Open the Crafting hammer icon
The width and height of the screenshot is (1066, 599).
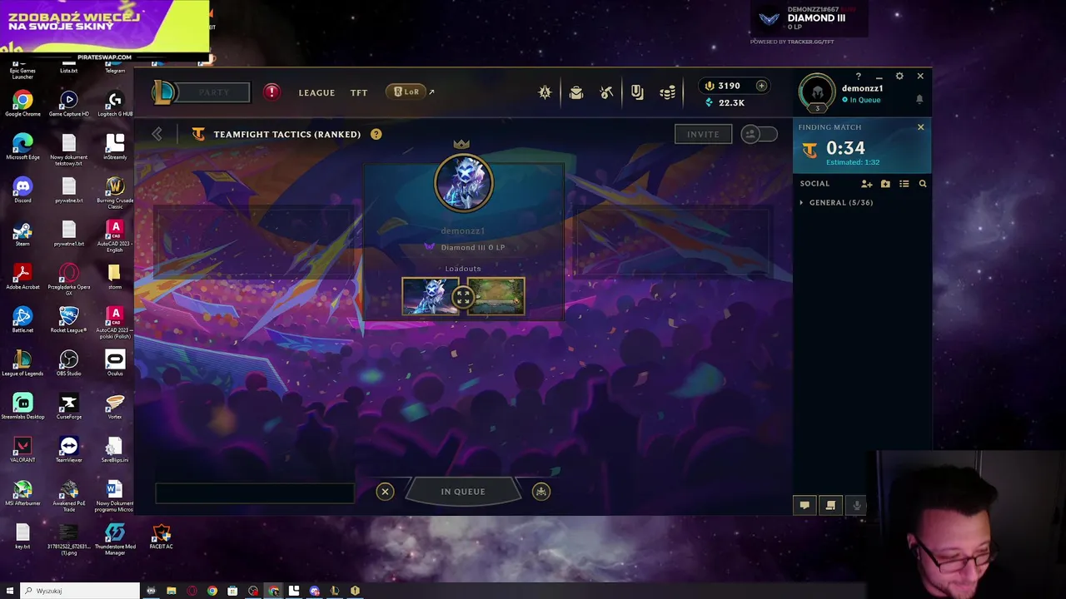pyautogui.click(x=606, y=92)
